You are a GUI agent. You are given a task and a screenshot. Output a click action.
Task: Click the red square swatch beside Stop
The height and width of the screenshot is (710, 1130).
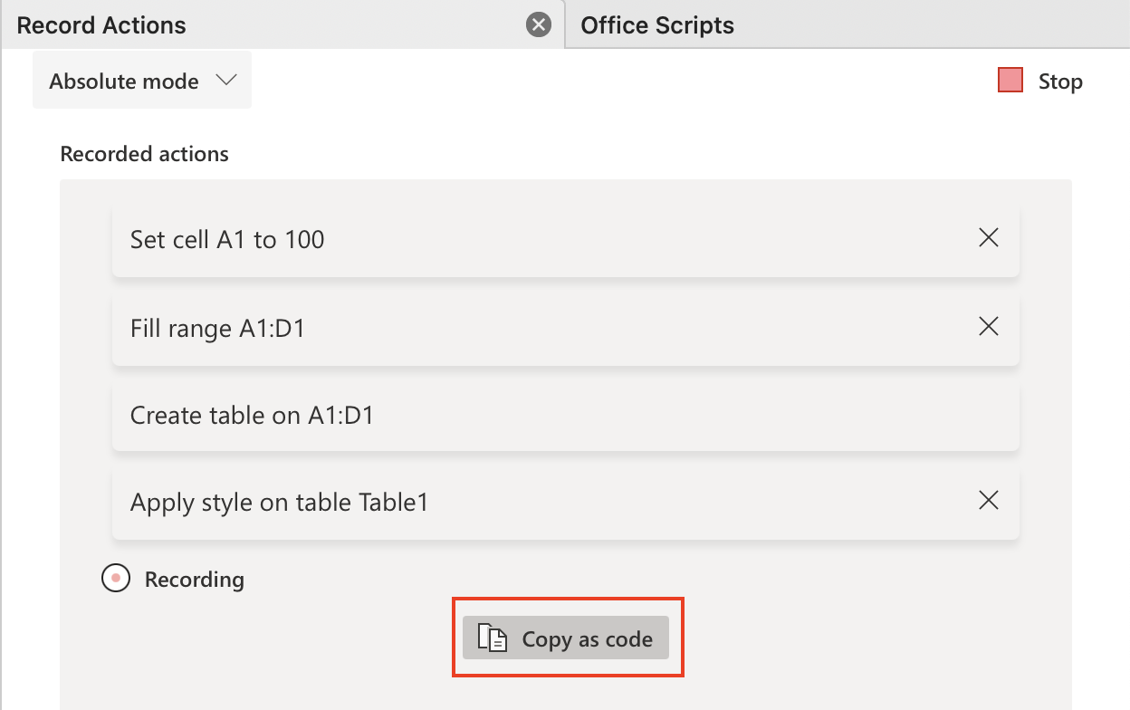coord(1009,81)
